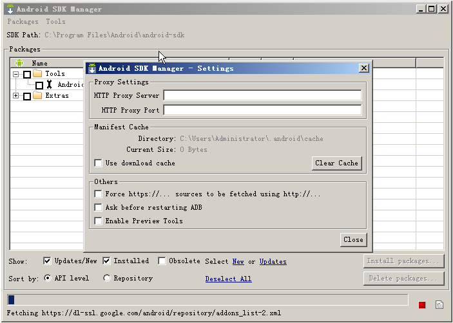Screen dimensions: 453x323
Task: Tick the Extras folder checkbox
Action: [27, 97]
